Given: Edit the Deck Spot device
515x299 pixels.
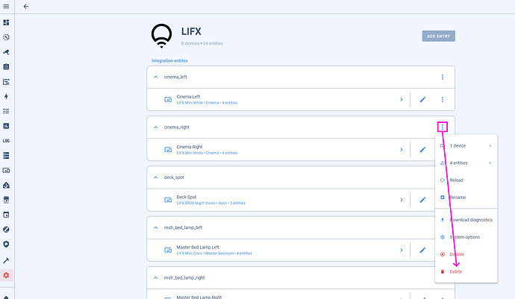Looking at the screenshot, I should (x=422, y=200).
